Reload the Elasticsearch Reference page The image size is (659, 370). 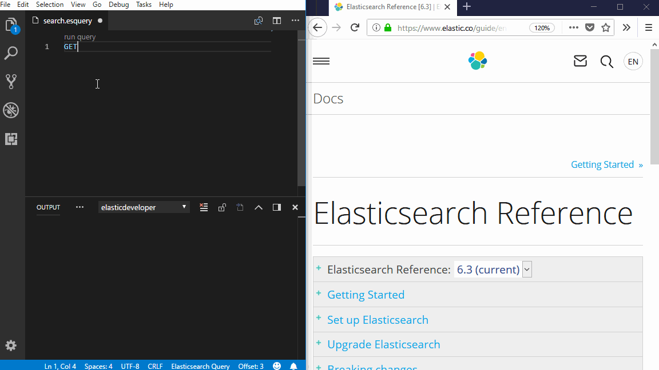tap(355, 27)
